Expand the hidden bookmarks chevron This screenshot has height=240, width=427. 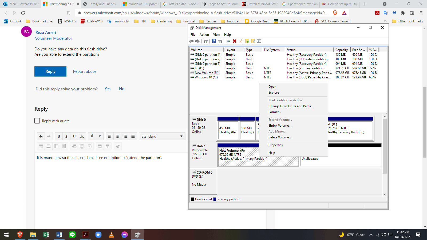point(385,21)
